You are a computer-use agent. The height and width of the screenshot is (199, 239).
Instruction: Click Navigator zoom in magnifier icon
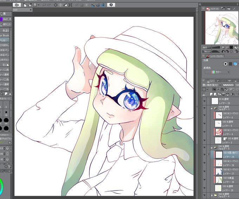pyautogui.click(x=227, y=47)
